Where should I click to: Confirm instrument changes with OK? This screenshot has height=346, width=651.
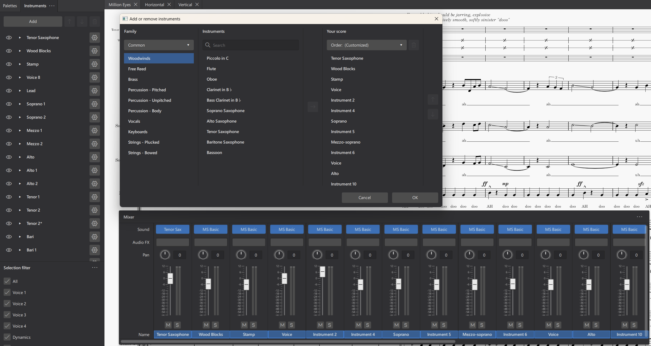tap(415, 198)
